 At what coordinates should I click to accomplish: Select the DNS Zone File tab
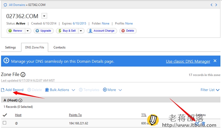[35, 47]
